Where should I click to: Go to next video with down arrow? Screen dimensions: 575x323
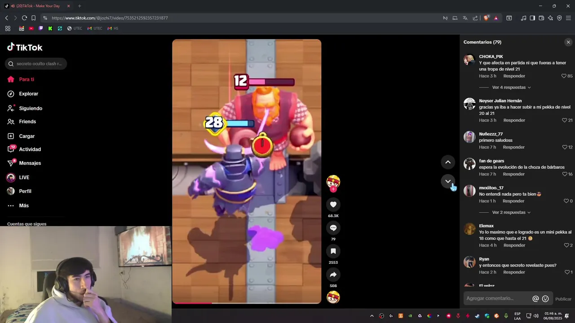pyautogui.click(x=448, y=181)
